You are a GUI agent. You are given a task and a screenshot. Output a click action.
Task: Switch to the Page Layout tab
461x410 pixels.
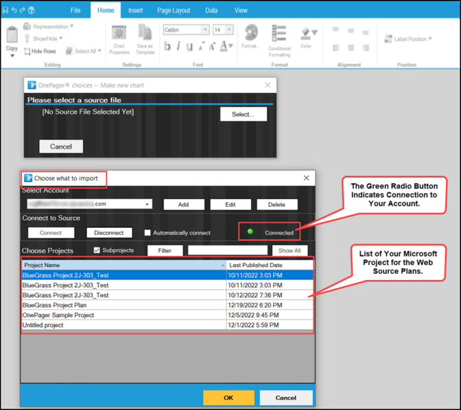[x=174, y=10]
